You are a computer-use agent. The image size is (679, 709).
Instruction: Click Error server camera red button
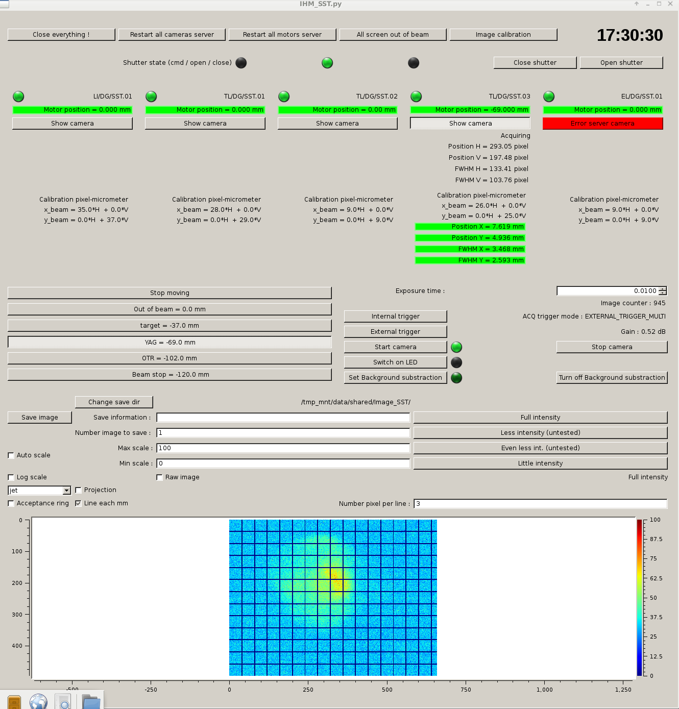click(602, 124)
